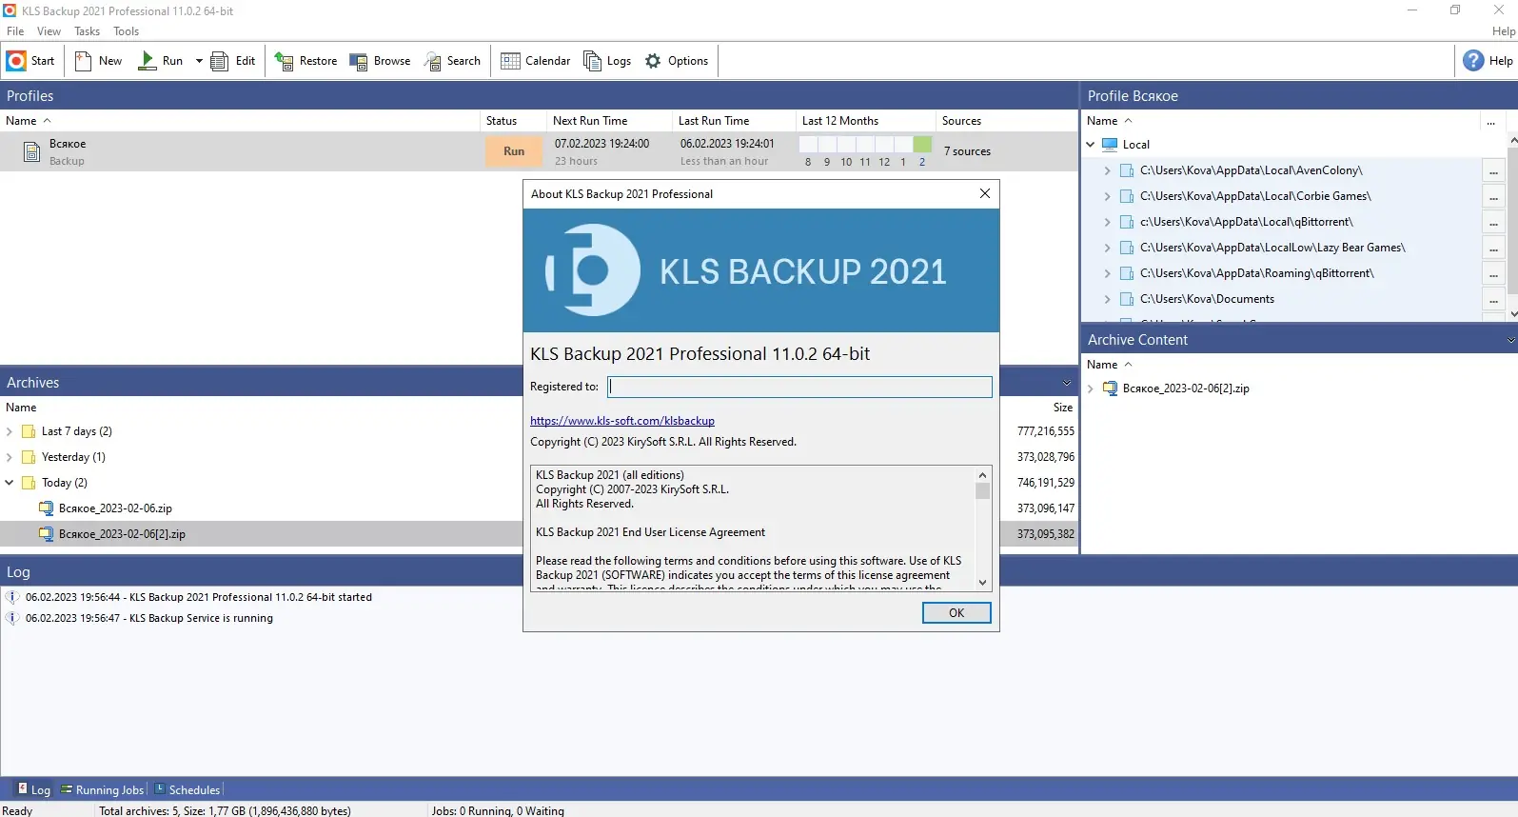Switch to the Running Jobs tab
The height and width of the screenshot is (817, 1518).
point(103,789)
